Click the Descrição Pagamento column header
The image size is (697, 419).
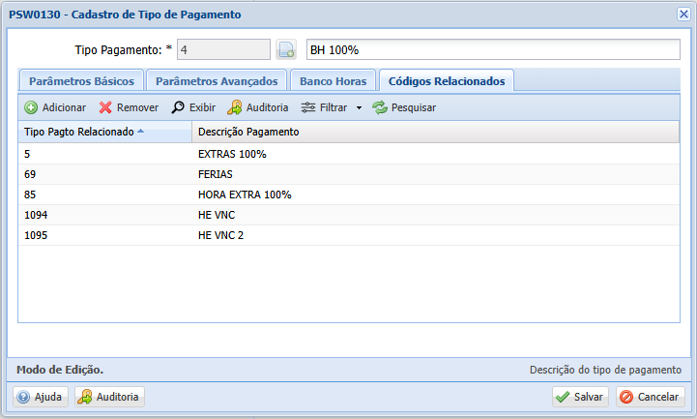tap(435, 132)
